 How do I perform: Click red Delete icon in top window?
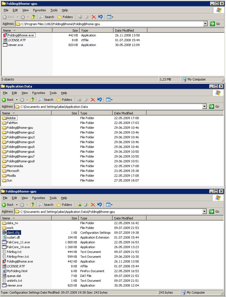94,17
